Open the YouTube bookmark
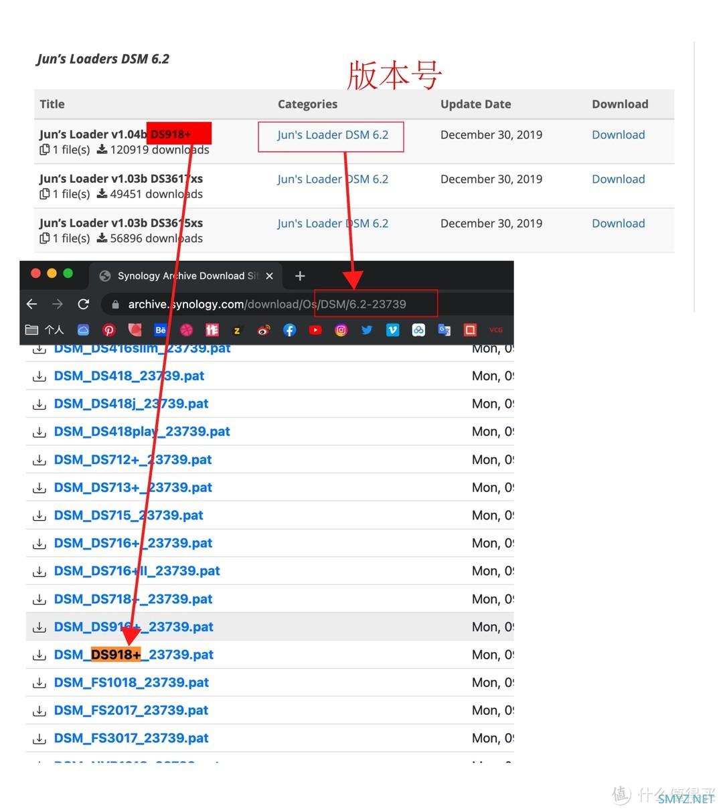This screenshot has height=812, width=723. coord(315,329)
